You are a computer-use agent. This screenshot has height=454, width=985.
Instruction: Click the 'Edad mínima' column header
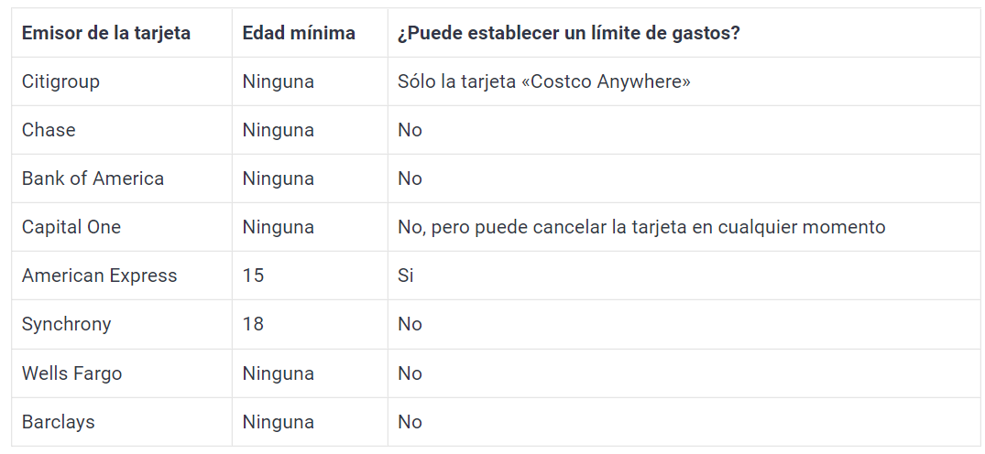point(299,33)
